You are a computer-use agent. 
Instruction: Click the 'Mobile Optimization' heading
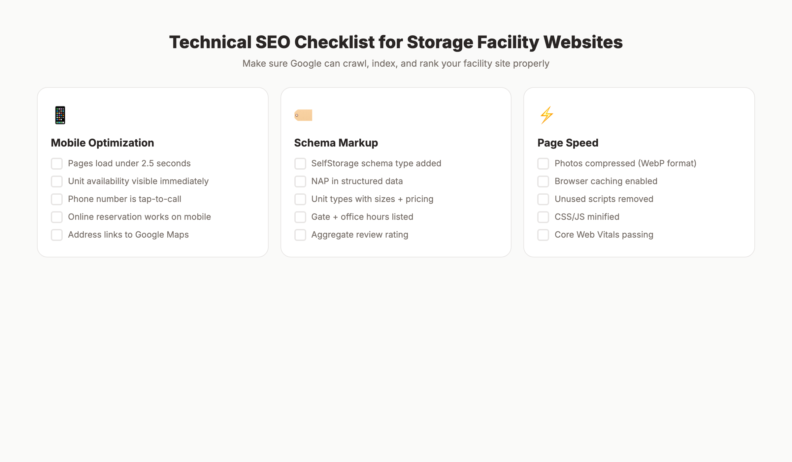[102, 143]
